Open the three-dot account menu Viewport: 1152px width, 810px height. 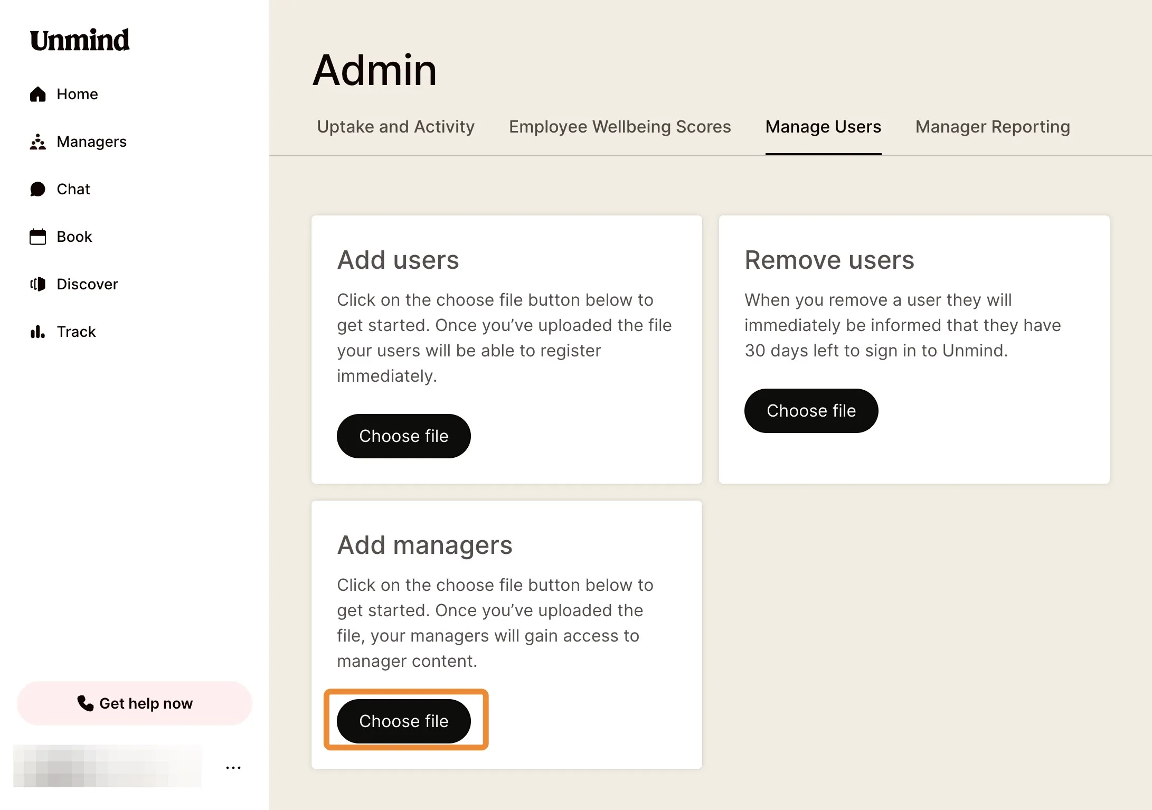coord(233,767)
